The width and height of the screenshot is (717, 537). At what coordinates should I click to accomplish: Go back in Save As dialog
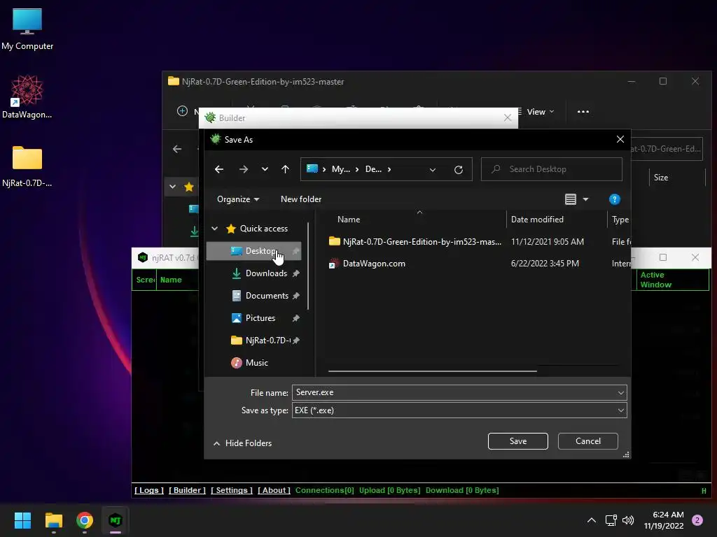pos(219,169)
